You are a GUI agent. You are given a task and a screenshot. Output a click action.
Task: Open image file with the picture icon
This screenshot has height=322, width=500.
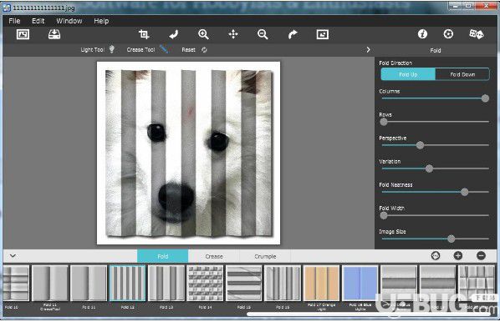23,34
